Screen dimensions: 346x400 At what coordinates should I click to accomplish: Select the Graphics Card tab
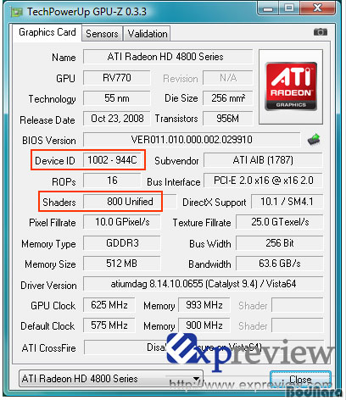click(x=47, y=32)
